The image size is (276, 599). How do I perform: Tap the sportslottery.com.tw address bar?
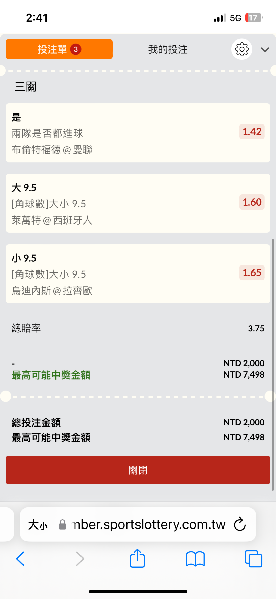(x=148, y=524)
